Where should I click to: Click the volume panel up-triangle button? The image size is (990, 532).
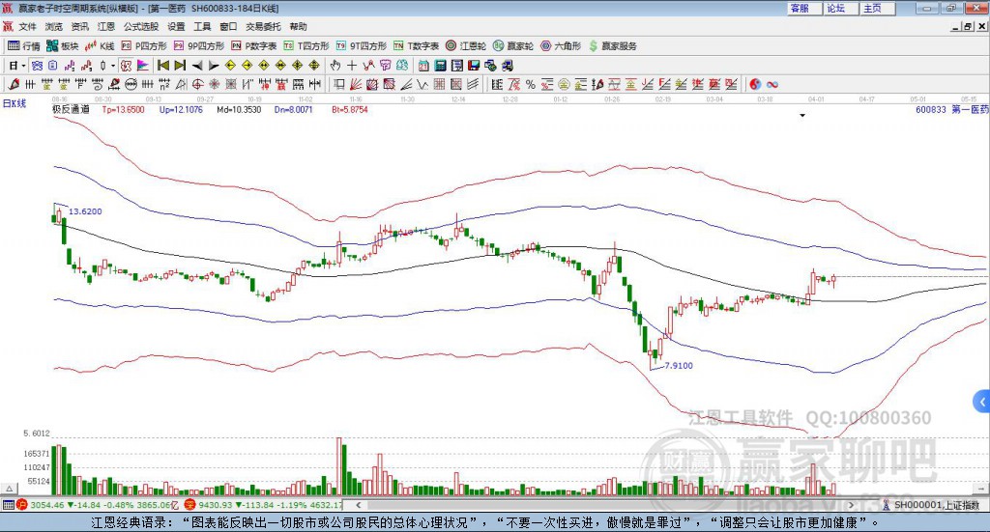(x=9, y=489)
